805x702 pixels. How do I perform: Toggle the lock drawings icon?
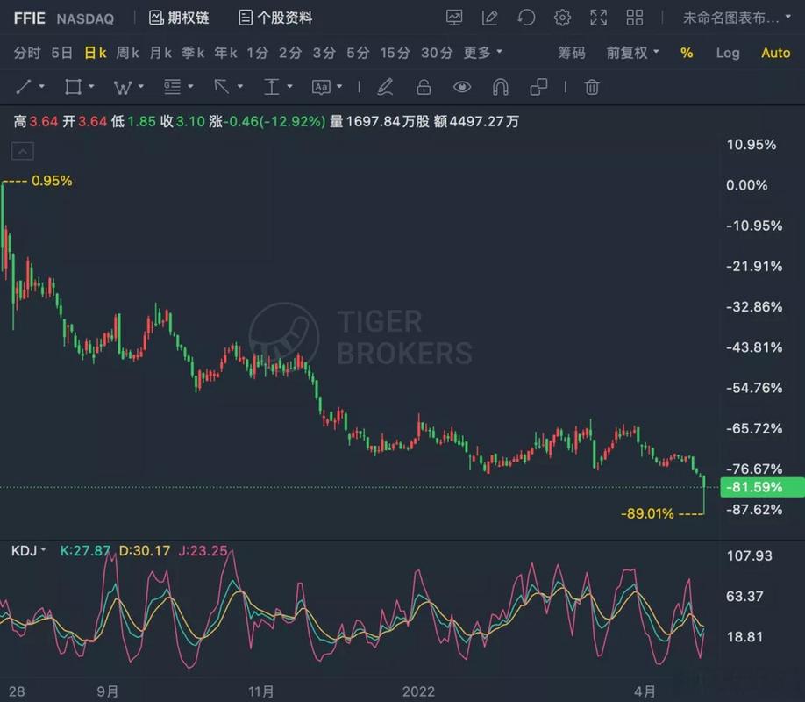point(423,87)
